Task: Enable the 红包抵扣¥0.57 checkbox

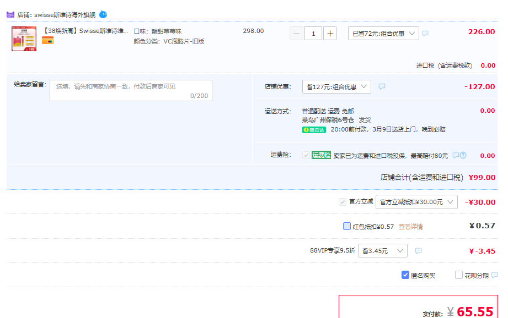Action: point(346,226)
